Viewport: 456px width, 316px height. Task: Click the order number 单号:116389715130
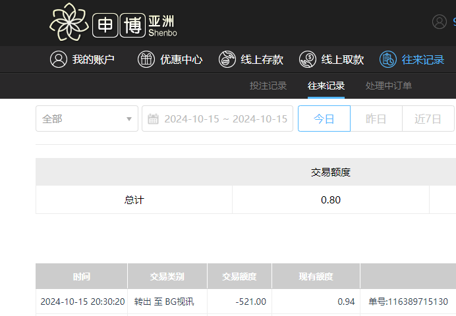point(409,302)
